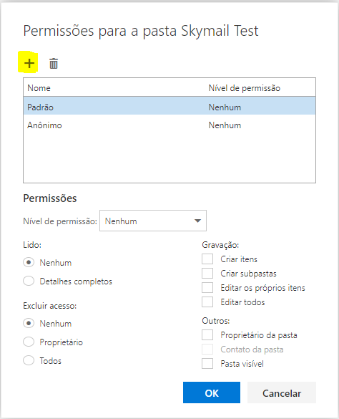Select Nenhum radio under Lido
The image size is (339, 419).
[x=29, y=262]
